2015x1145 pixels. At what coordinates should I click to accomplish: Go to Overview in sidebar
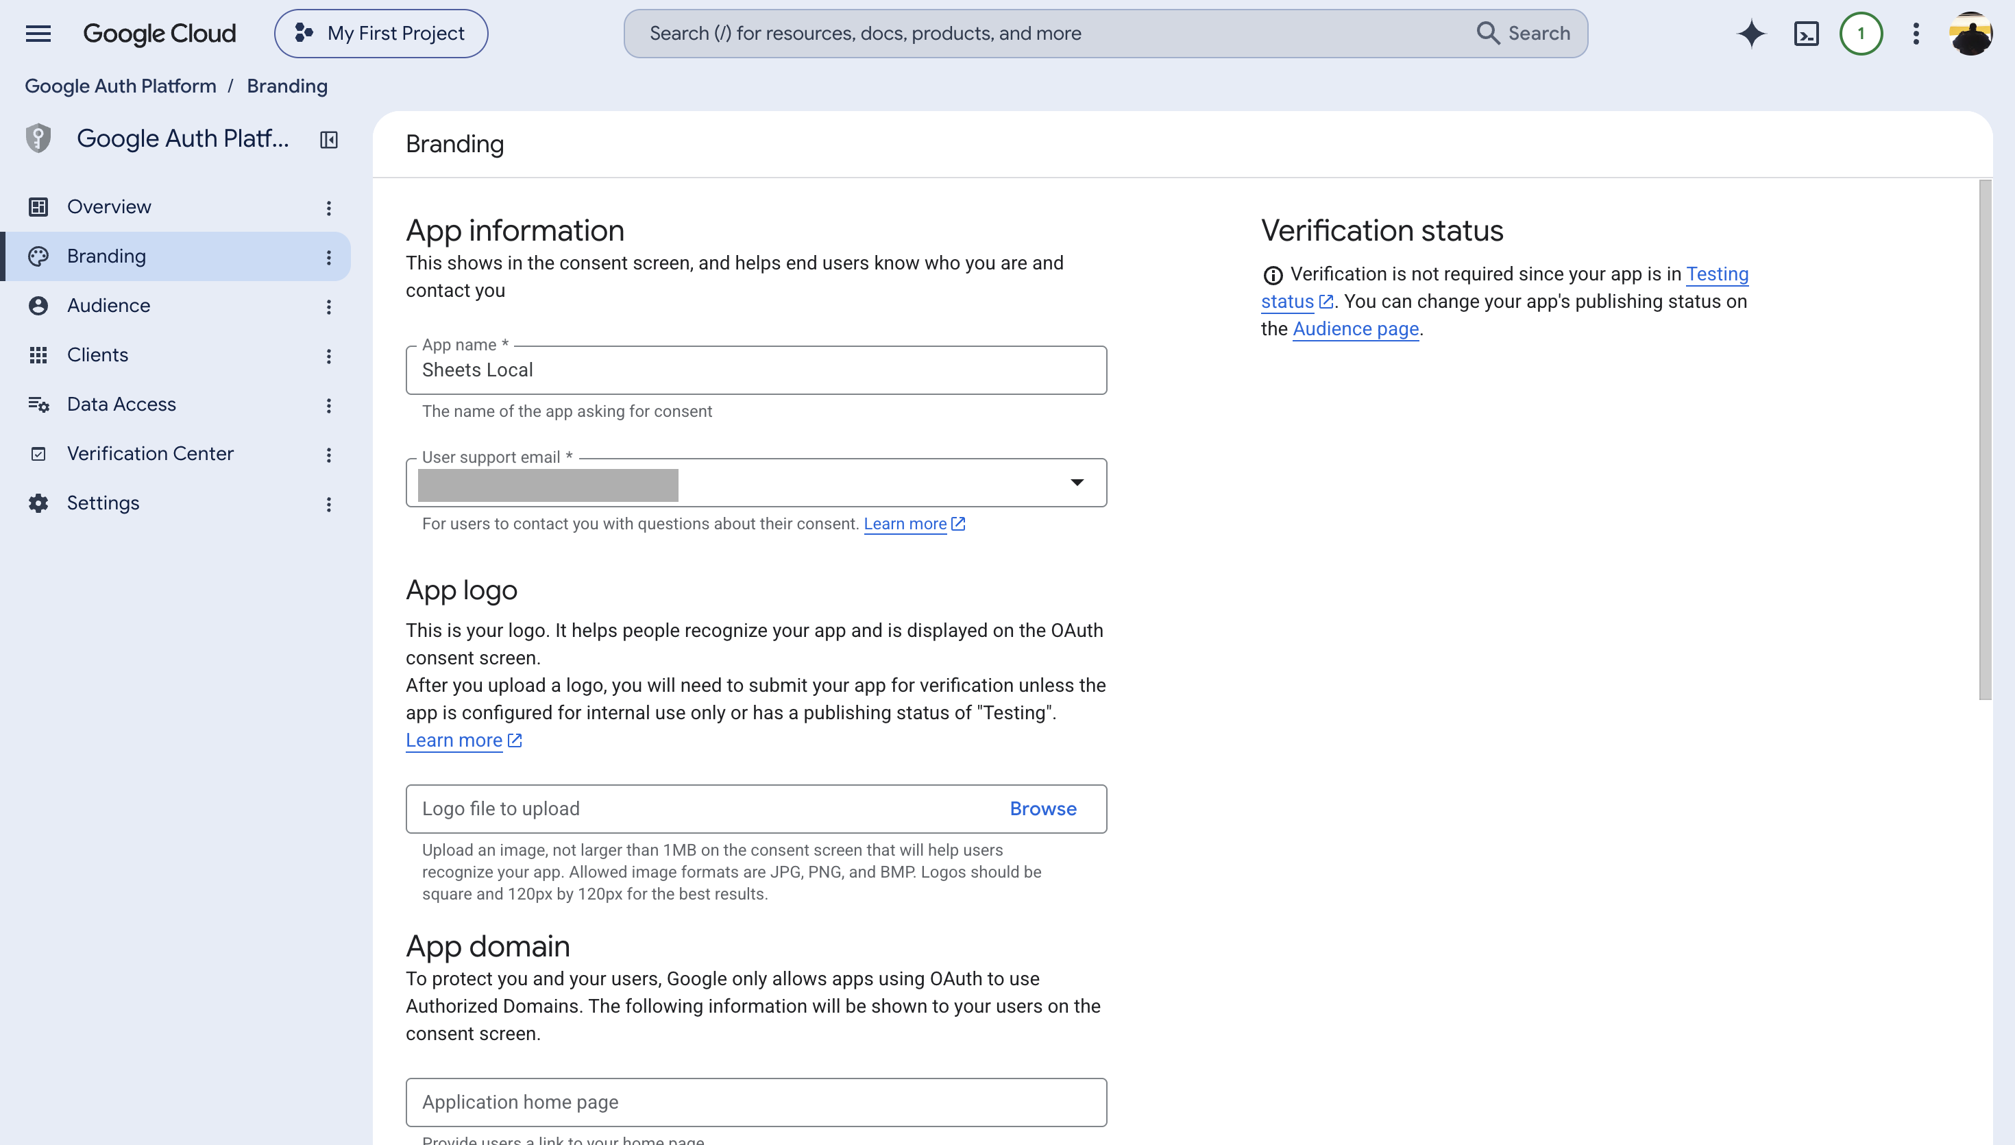click(x=175, y=207)
